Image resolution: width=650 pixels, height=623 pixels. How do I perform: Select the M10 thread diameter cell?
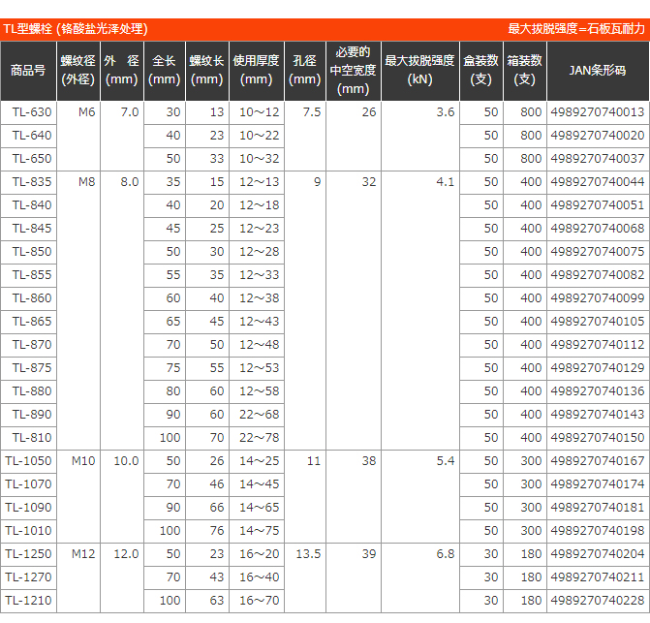(x=84, y=461)
